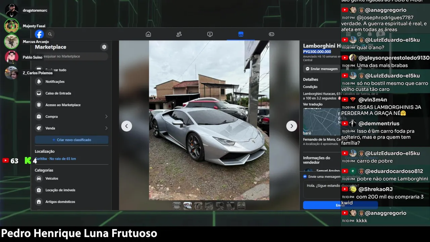Viewport: 430px width, 242px height.
Task: Click Z_Carlos Polemos participant avatar
Action: pyautogui.click(x=11, y=73)
